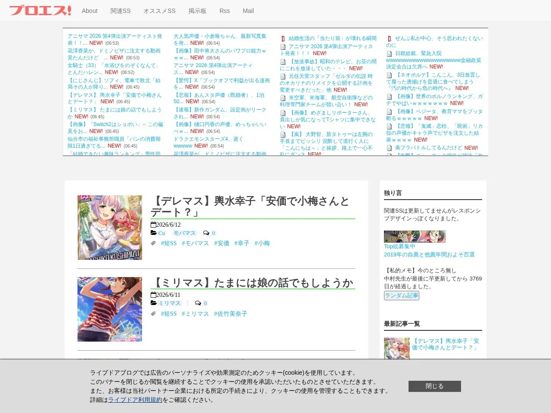Click the comment bubble icon of first article
551x413 pixels.
tap(206, 233)
